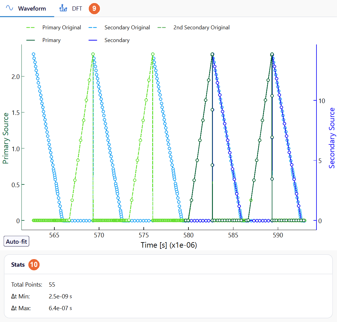Click the Time [s] (x1e-06) axis label
The height and width of the screenshot is (322, 337).
pyautogui.click(x=169, y=245)
